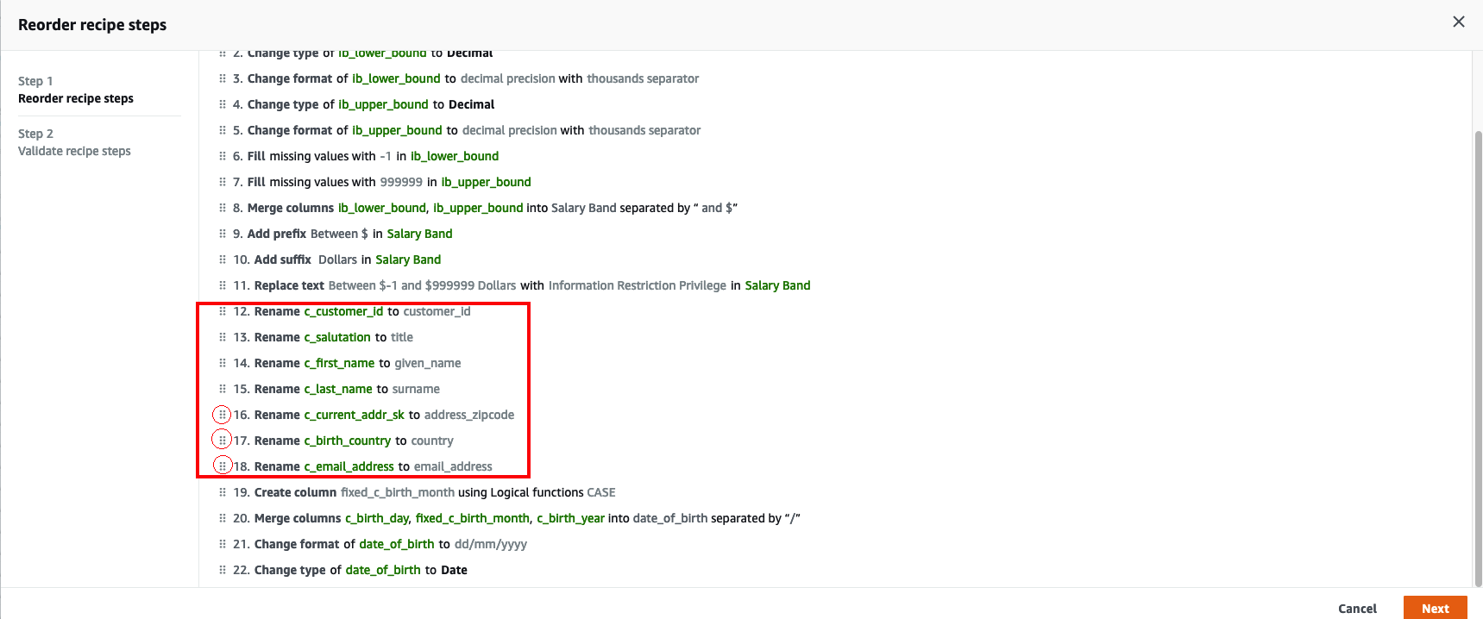
Task: Click drag handle beside step 8 Merge columns
Action: pos(223,208)
